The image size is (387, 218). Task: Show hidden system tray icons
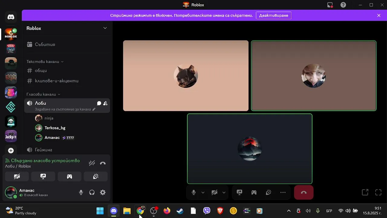coord(289,211)
